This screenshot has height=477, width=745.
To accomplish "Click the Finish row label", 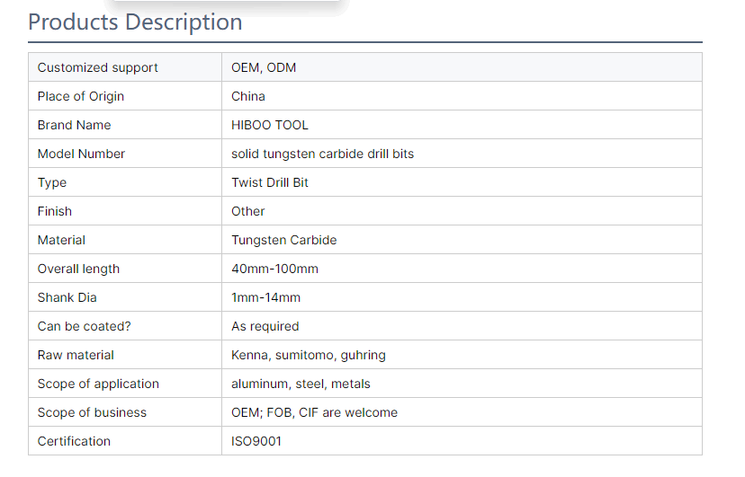I will 55,211.
